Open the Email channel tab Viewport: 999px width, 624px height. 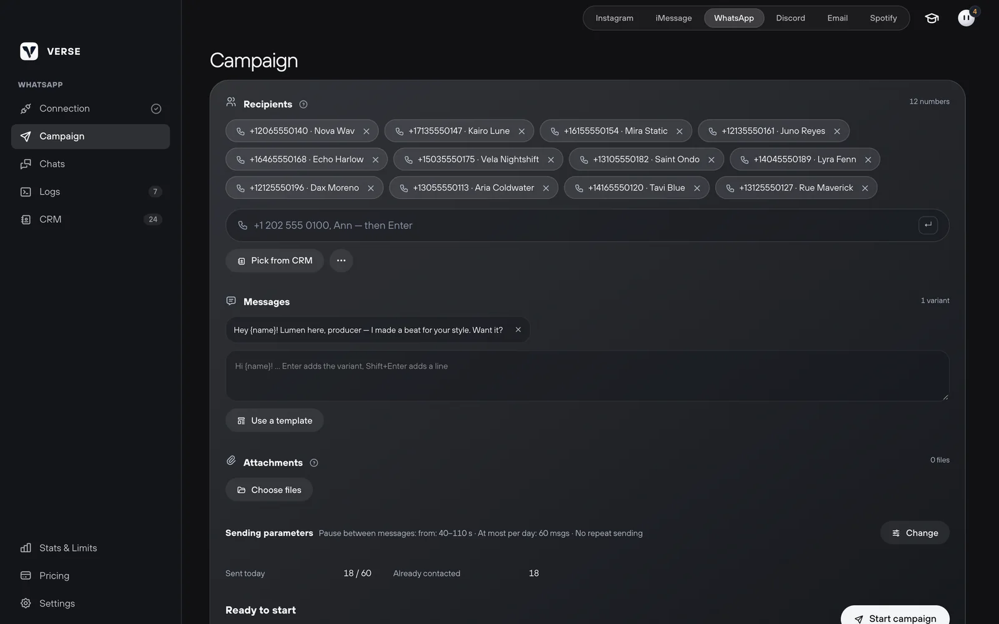tap(837, 18)
